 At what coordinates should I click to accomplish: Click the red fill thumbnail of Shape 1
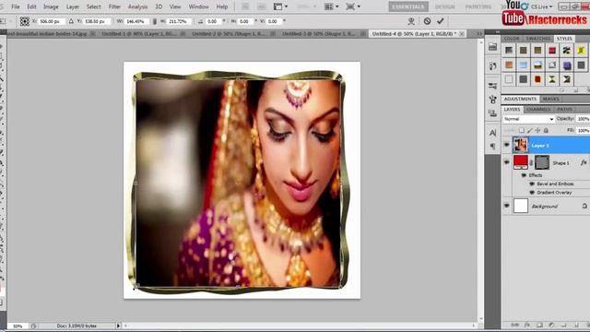tap(521, 162)
